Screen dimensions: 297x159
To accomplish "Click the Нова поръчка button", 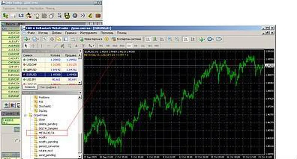I will tap(91, 39).
